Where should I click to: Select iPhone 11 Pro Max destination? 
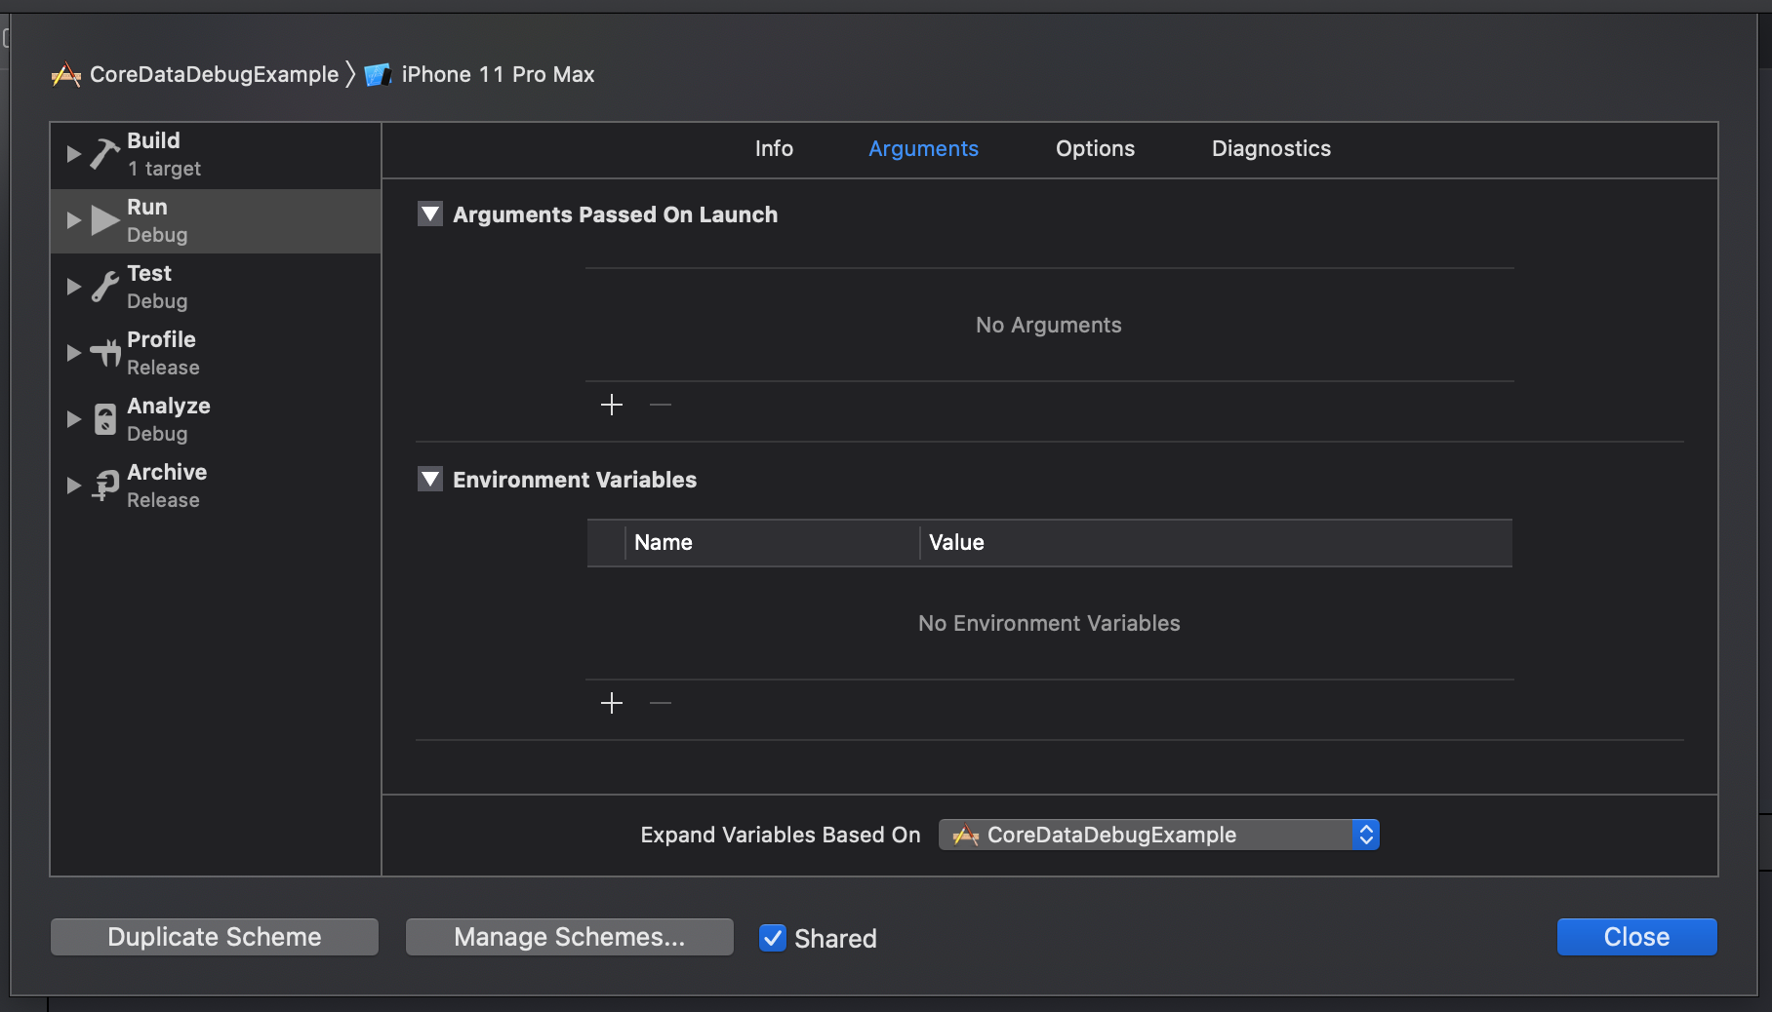point(497,75)
